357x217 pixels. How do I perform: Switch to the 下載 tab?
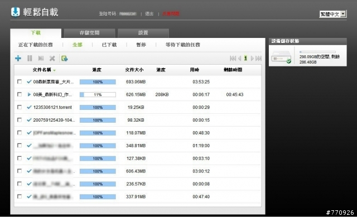[x=36, y=33]
